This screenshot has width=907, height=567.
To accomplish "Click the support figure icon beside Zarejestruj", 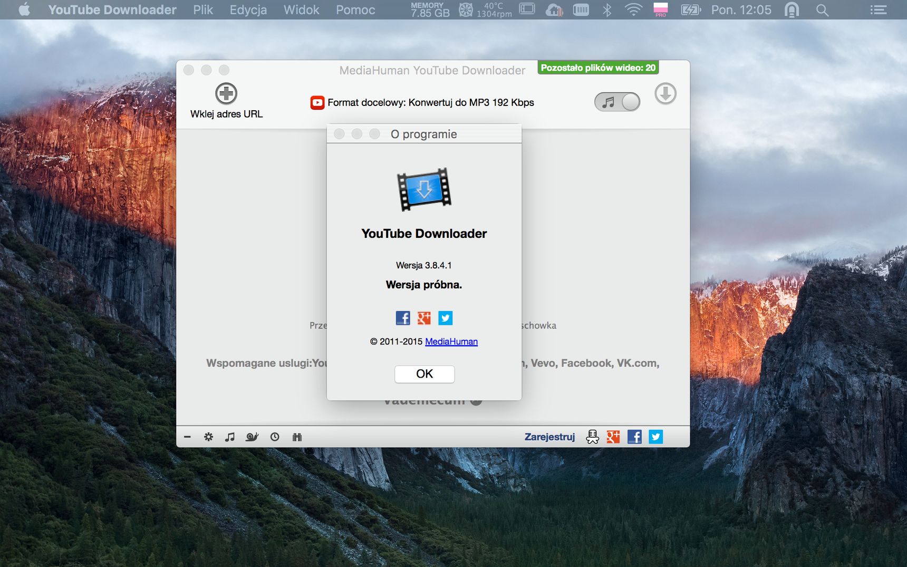I will (592, 437).
